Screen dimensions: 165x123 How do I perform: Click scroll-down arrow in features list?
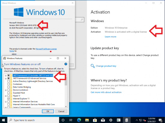(x=66, y=107)
